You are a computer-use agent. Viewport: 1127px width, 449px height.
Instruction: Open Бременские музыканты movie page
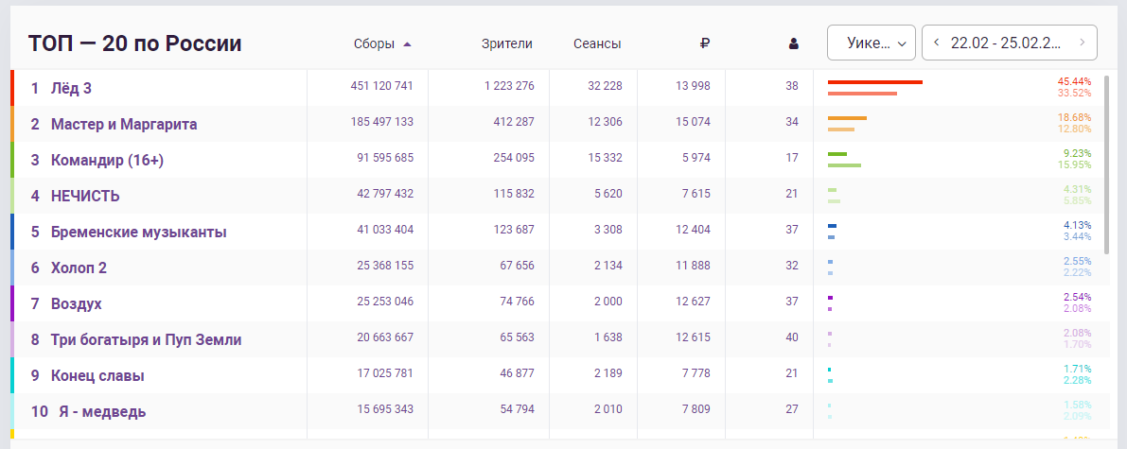pos(138,232)
